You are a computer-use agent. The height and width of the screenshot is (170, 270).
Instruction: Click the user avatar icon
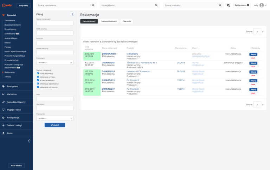click(x=261, y=6)
